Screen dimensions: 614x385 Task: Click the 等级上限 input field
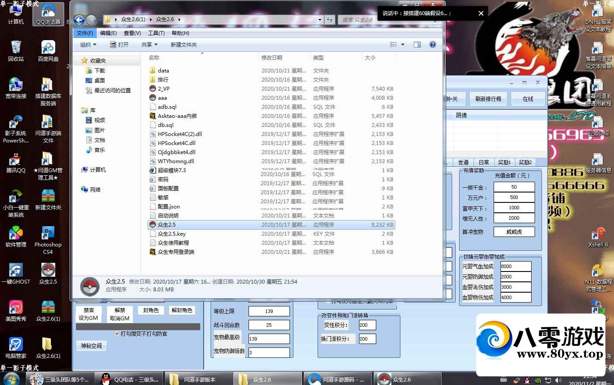pyautogui.click(x=269, y=311)
